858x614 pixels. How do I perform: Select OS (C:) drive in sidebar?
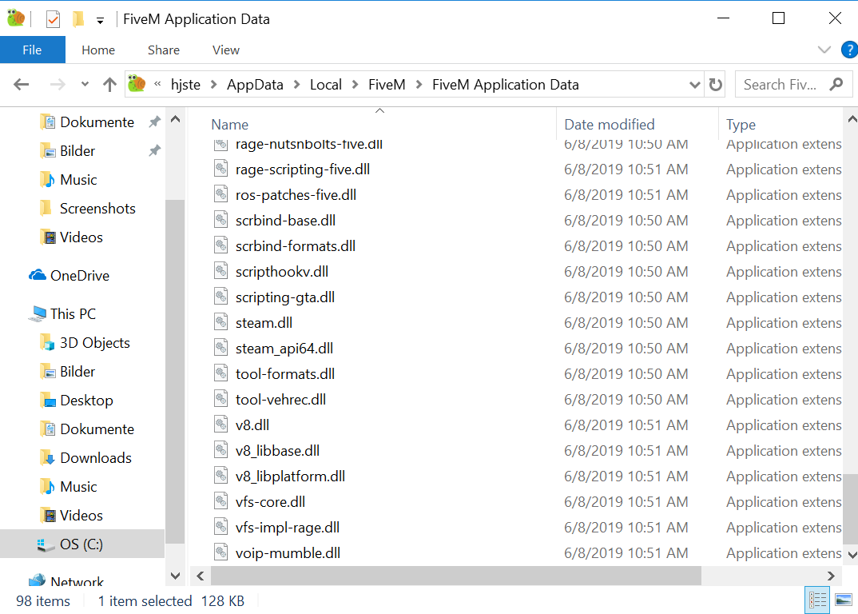click(81, 544)
